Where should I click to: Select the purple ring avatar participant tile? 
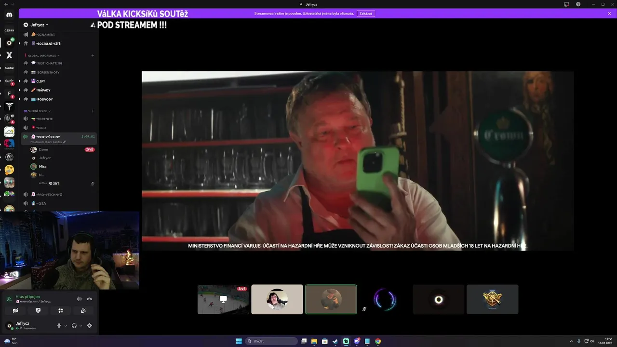(385, 299)
